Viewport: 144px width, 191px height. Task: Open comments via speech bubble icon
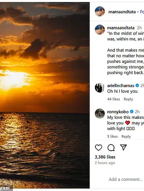pyautogui.click(x=111, y=148)
